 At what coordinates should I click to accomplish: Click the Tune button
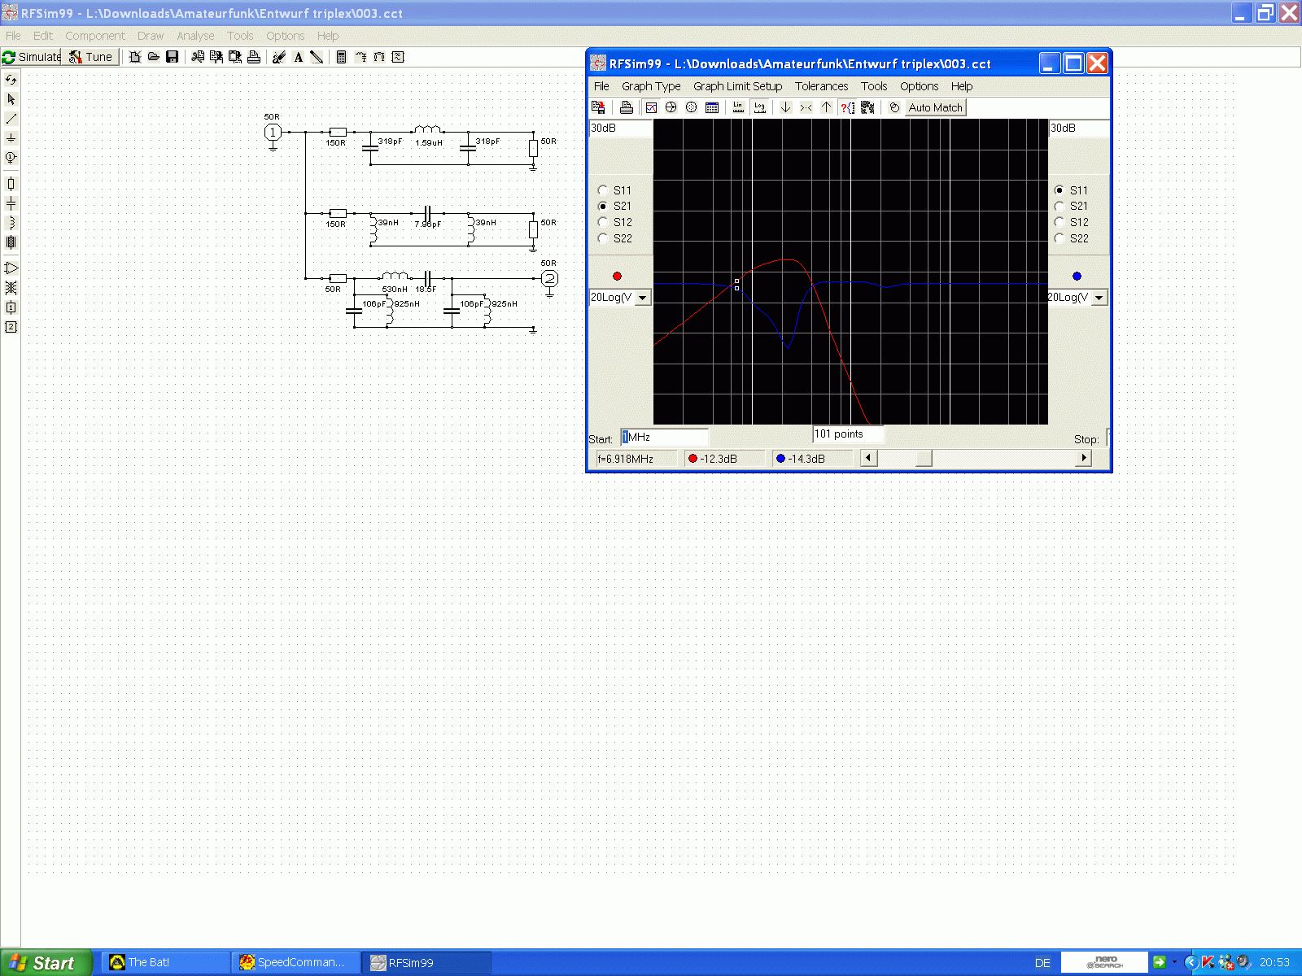coord(91,57)
